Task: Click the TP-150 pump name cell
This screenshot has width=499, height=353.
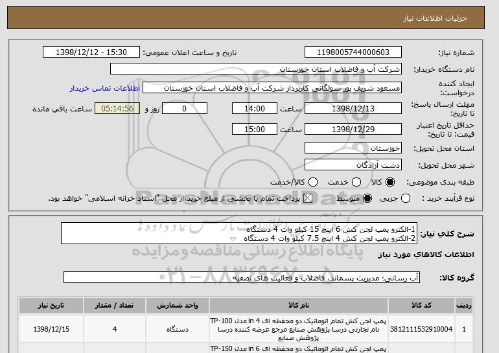Action: click(299, 348)
